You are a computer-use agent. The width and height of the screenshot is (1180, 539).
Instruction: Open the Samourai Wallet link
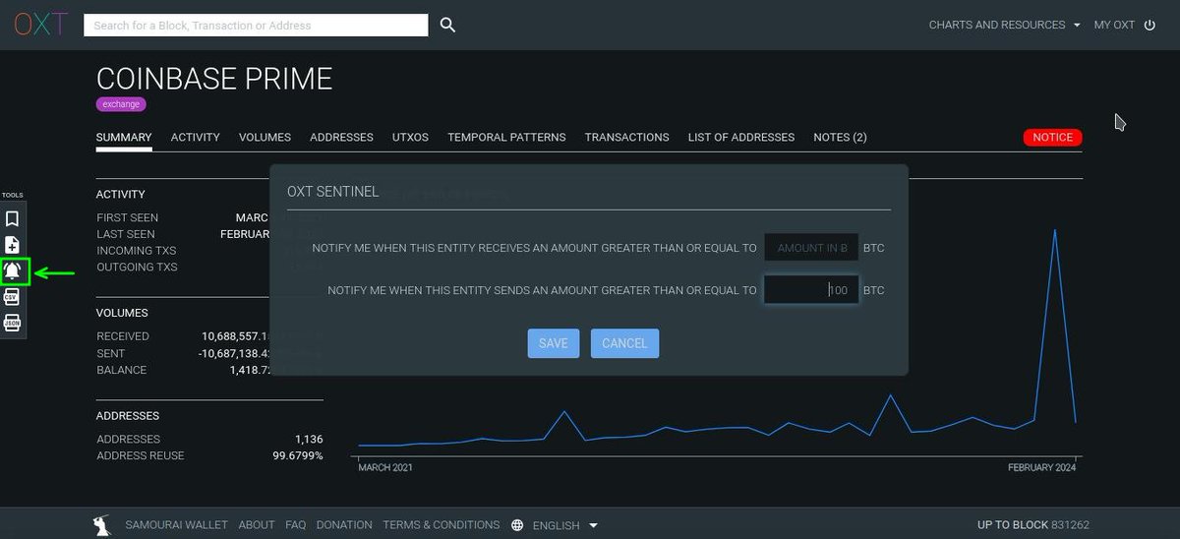pos(176,525)
